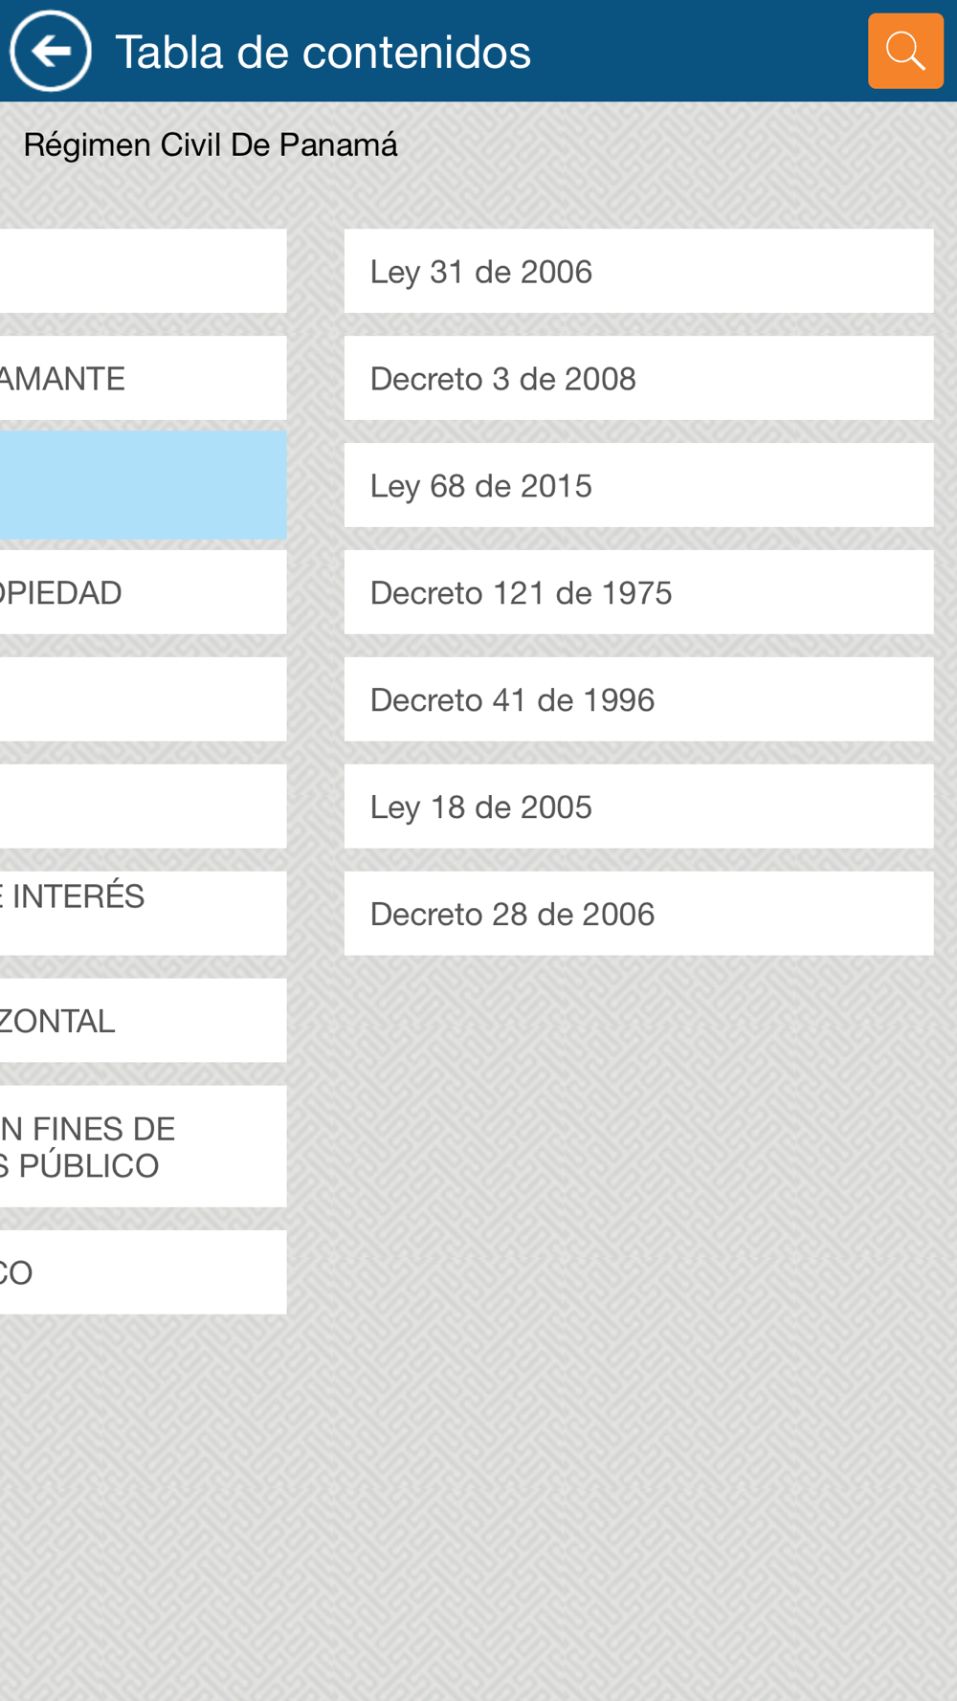This screenshot has height=1701, width=957.
Task: Select the FINES DE PÚBLICO category
Action: coord(144,1146)
